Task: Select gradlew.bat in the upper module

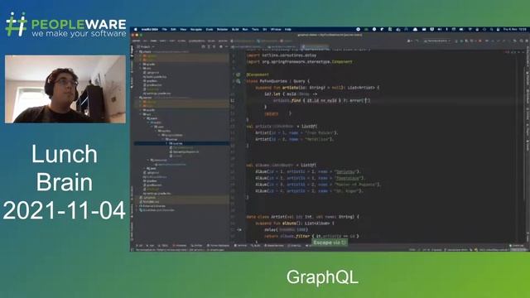Action: pyautogui.click(x=152, y=85)
